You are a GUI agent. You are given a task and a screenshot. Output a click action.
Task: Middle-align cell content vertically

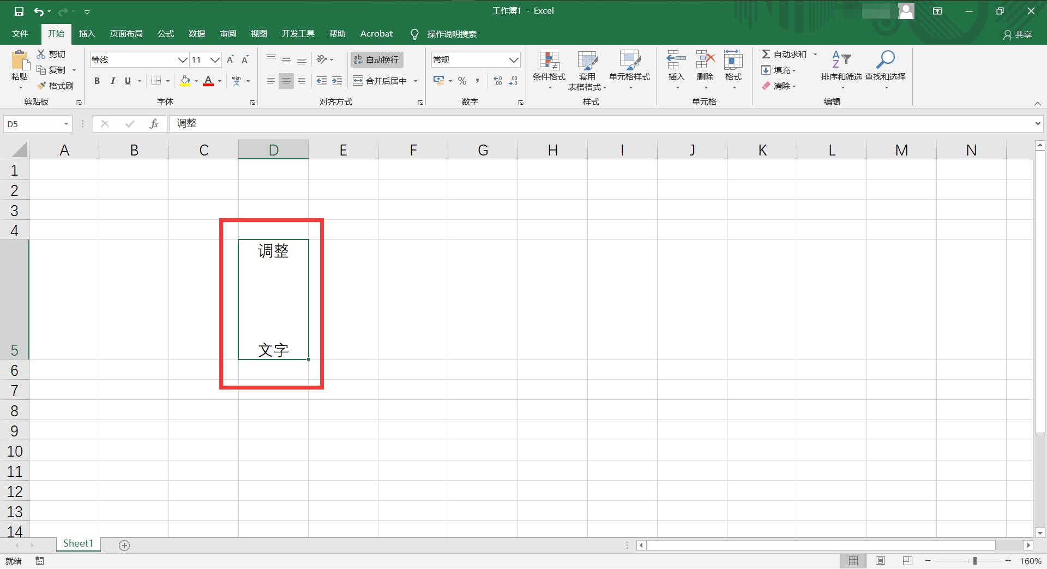(x=286, y=59)
